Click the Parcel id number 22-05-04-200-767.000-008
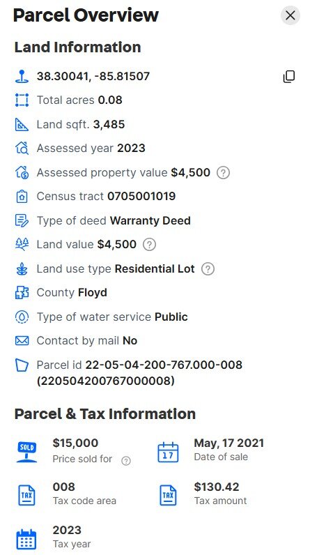Image resolution: width=310 pixels, height=555 pixels. click(164, 365)
